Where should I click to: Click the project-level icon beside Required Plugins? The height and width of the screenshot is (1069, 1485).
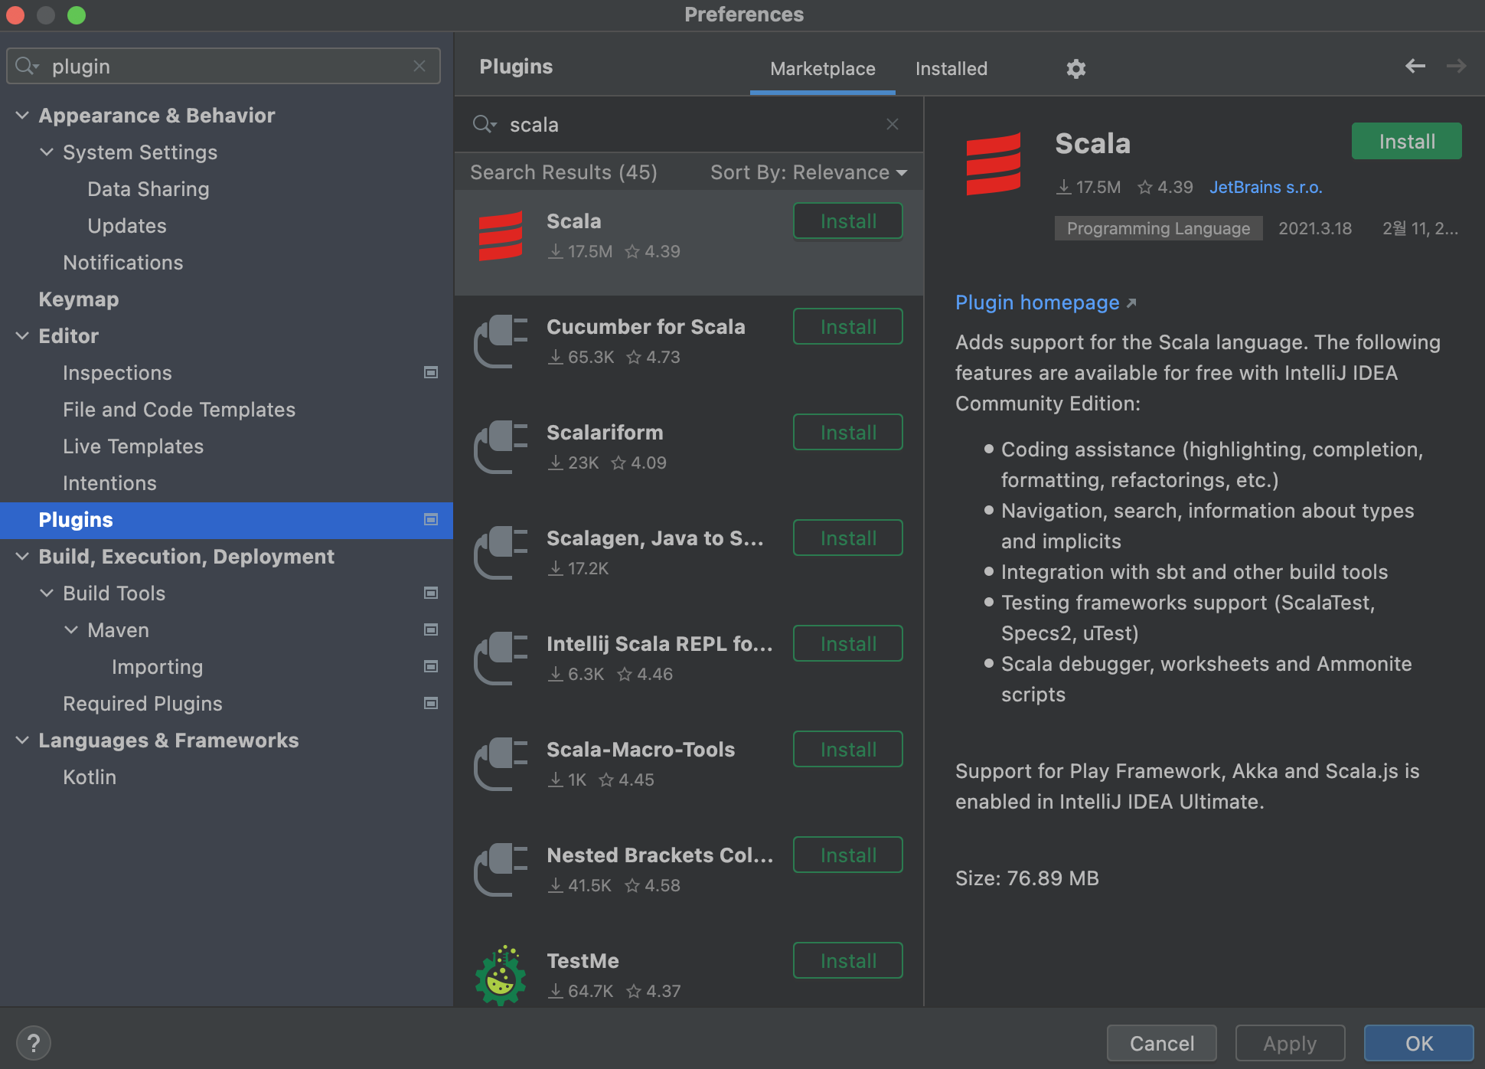pyautogui.click(x=431, y=703)
